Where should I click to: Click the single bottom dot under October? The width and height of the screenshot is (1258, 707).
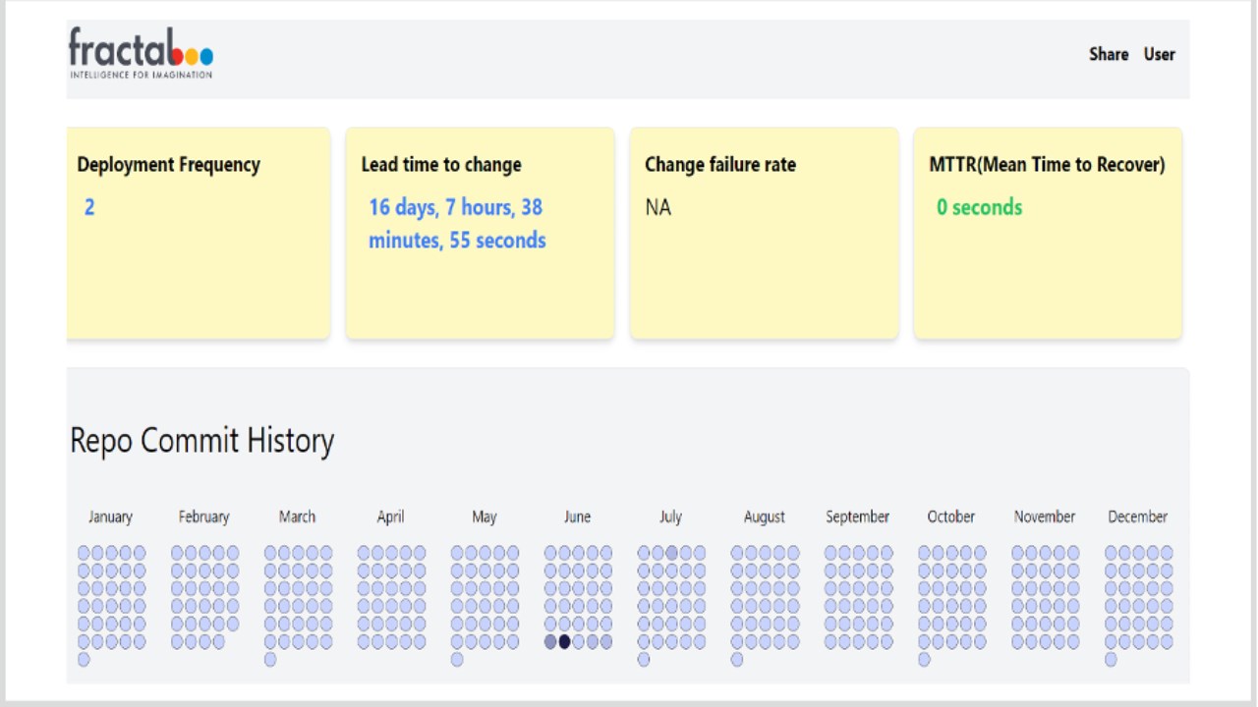pyautogui.click(x=924, y=660)
